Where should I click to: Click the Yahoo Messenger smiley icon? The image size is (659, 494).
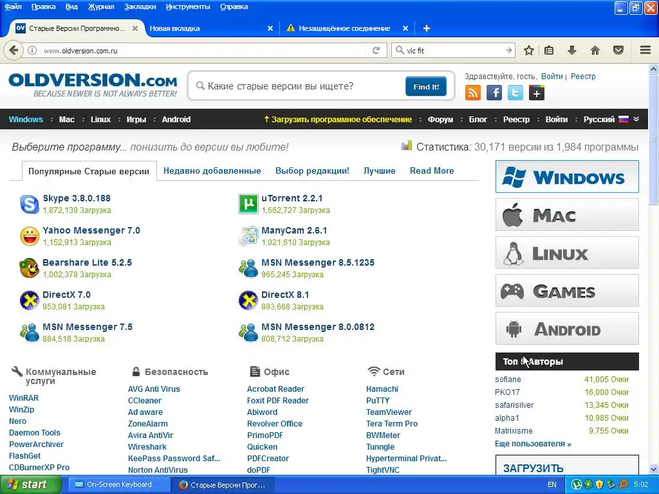[30, 236]
